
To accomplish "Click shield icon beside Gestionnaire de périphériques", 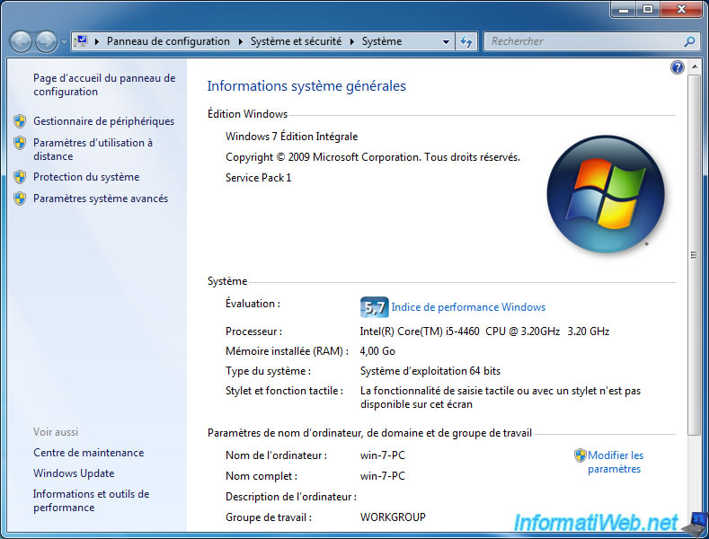I will coord(20,121).
